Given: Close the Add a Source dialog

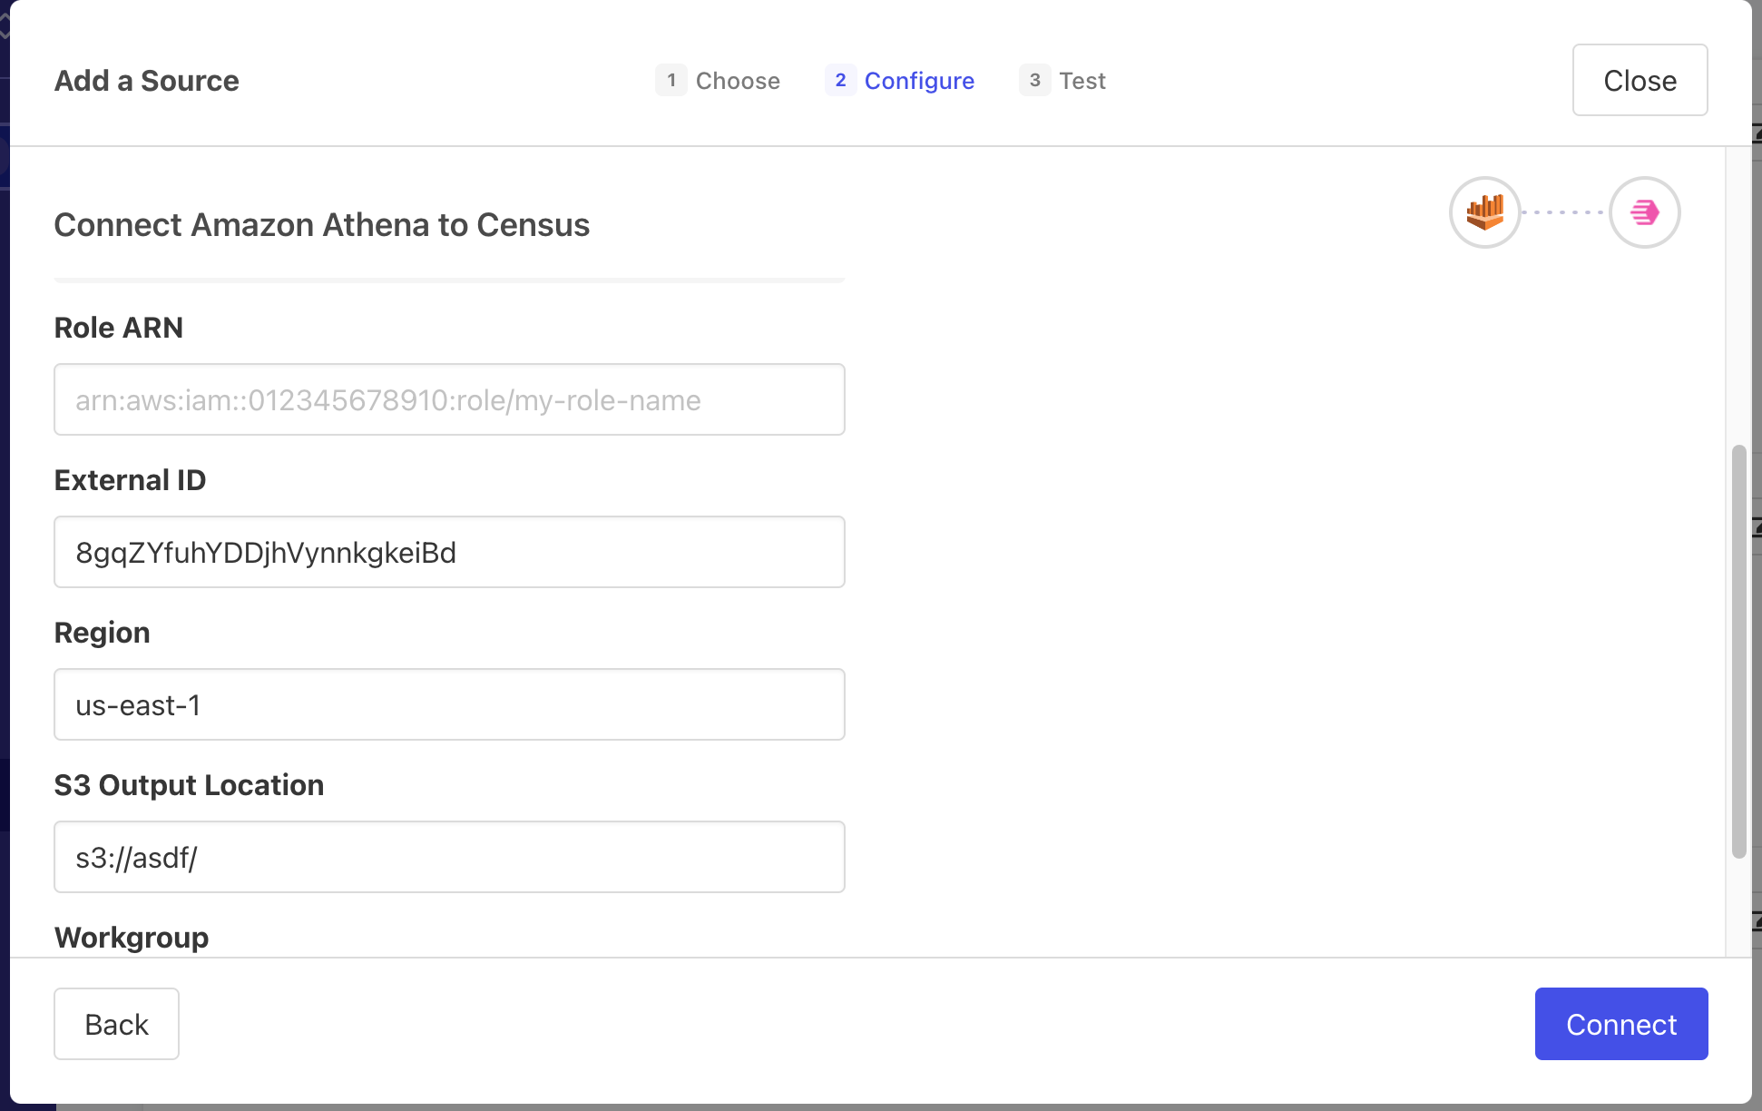Looking at the screenshot, I should (1639, 80).
